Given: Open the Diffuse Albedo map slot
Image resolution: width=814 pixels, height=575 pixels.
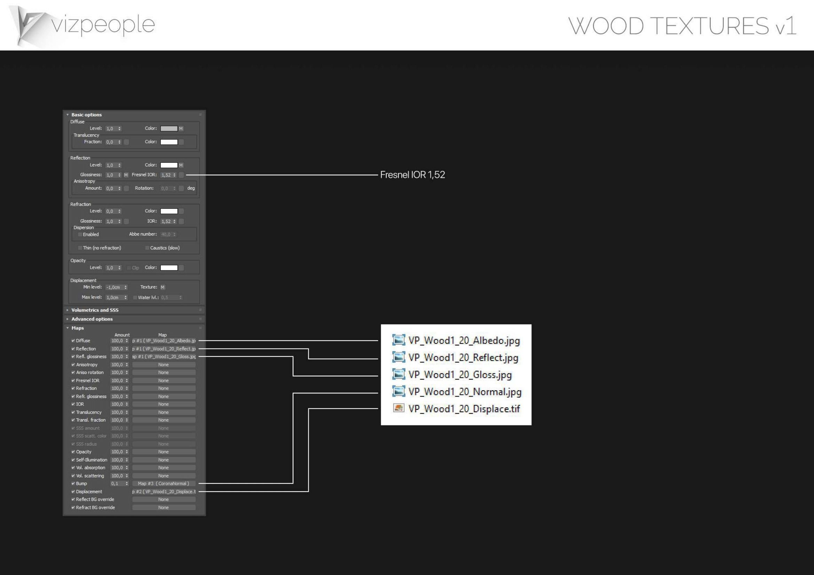Looking at the screenshot, I should click(x=164, y=341).
